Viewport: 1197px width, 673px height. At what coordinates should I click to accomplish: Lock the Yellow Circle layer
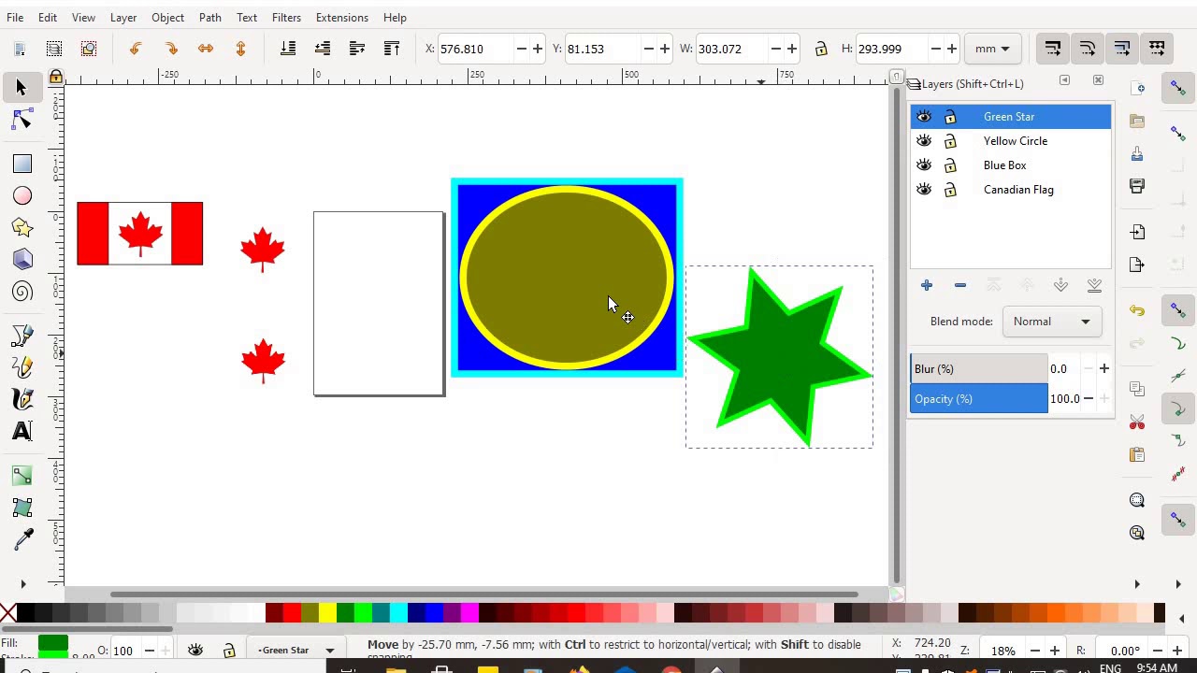[x=950, y=141]
